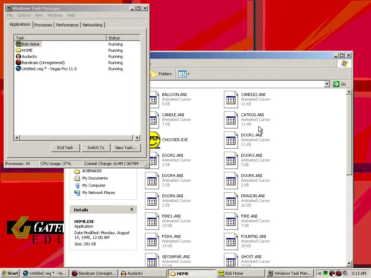
Task: Click the Explorer address input field
Action: coord(237,84)
